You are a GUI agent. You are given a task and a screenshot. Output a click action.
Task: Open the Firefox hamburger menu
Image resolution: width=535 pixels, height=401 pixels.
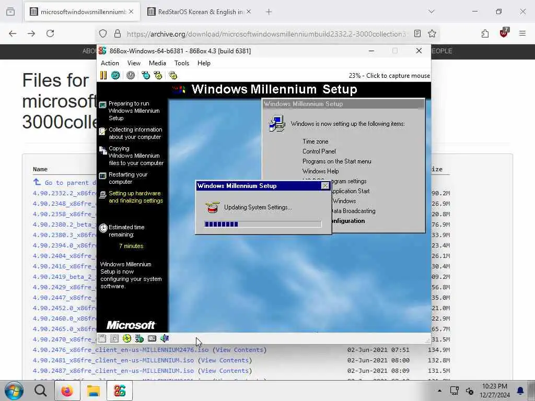coord(522,33)
